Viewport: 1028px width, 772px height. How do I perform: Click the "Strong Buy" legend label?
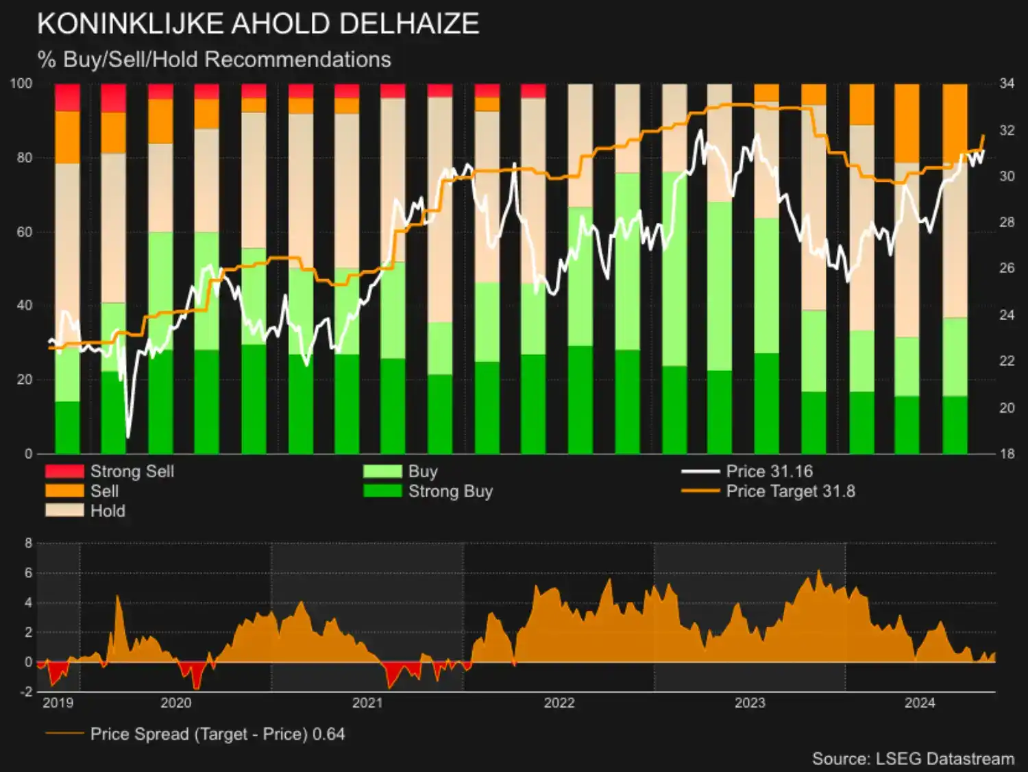point(451,491)
